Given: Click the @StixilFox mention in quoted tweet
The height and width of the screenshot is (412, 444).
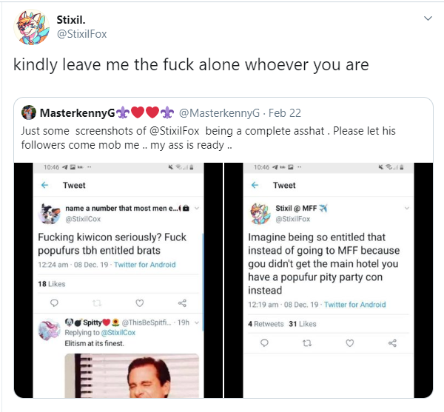Looking at the screenshot, I should click(174, 131).
